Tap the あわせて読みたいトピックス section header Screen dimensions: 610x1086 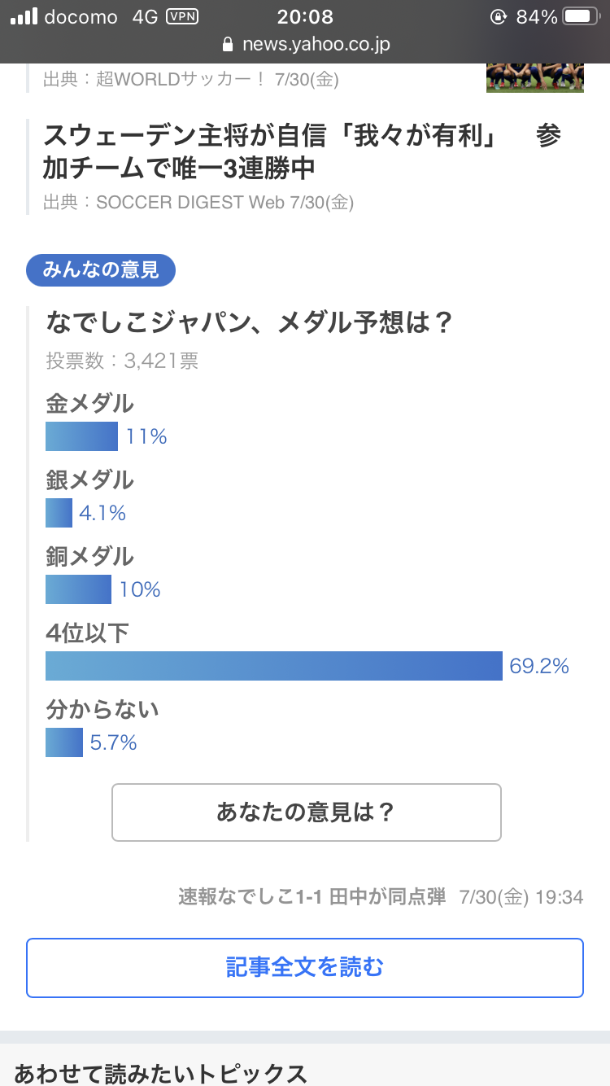[x=161, y=1074]
